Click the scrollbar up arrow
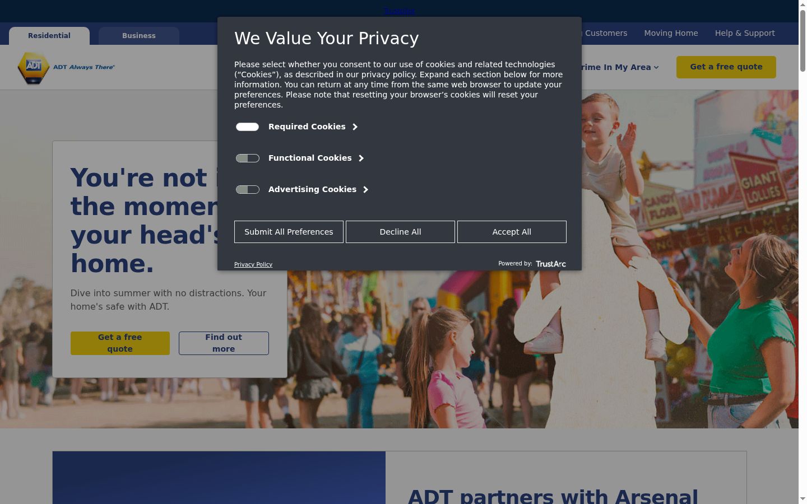 [803, 4]
